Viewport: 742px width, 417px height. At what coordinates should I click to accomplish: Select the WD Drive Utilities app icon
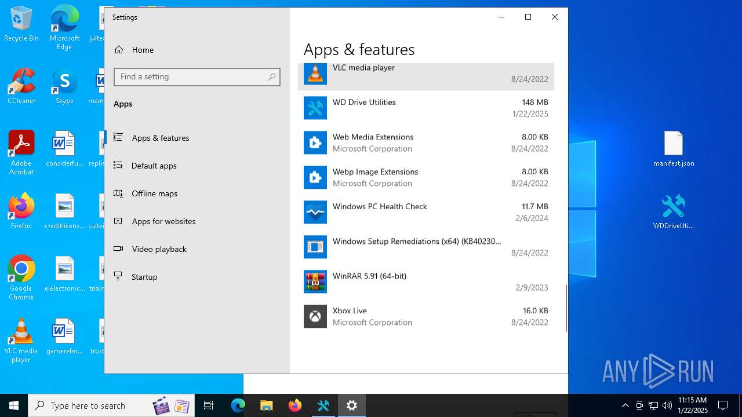[315, 108]
